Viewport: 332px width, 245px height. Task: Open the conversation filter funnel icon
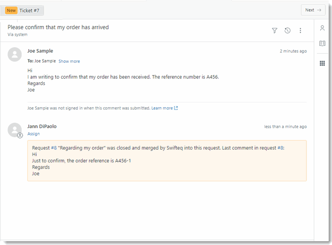pos(274,31)
